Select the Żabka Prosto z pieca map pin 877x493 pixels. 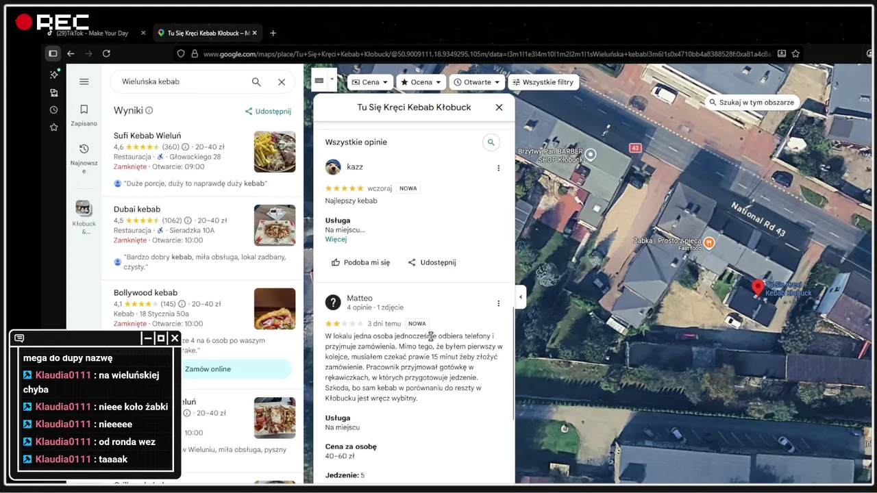(710, 242)
